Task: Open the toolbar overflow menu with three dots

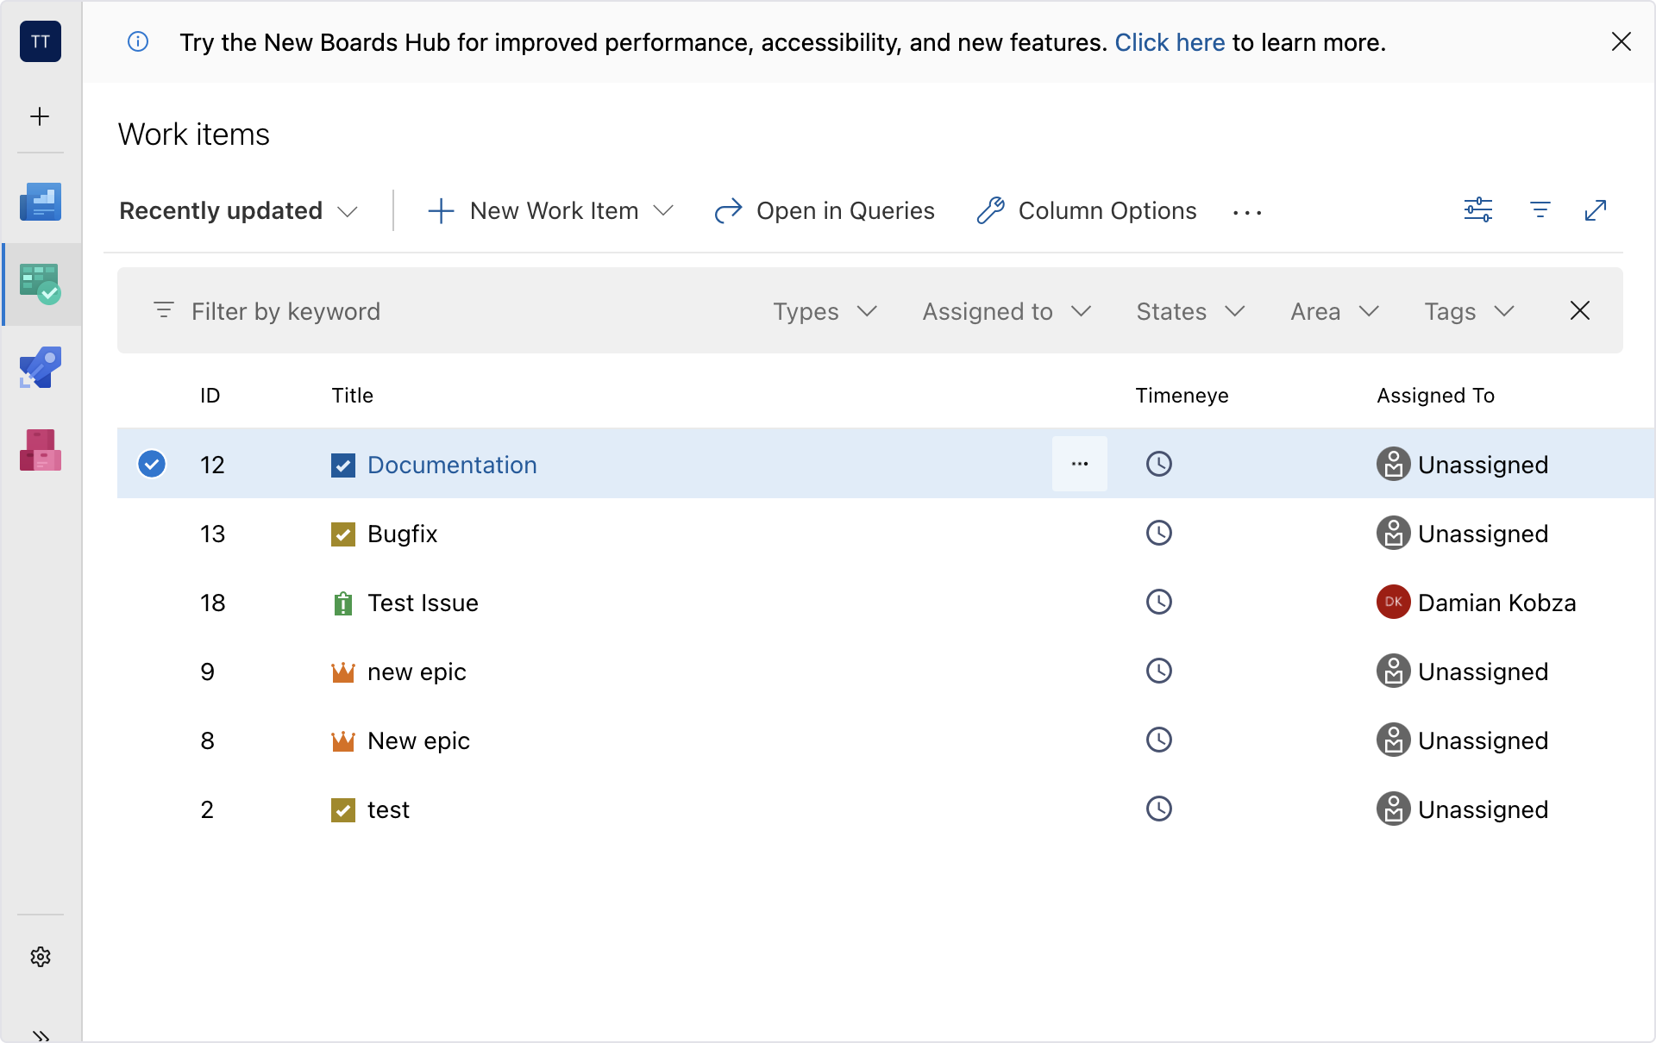Action: [x=1248, y=211]
